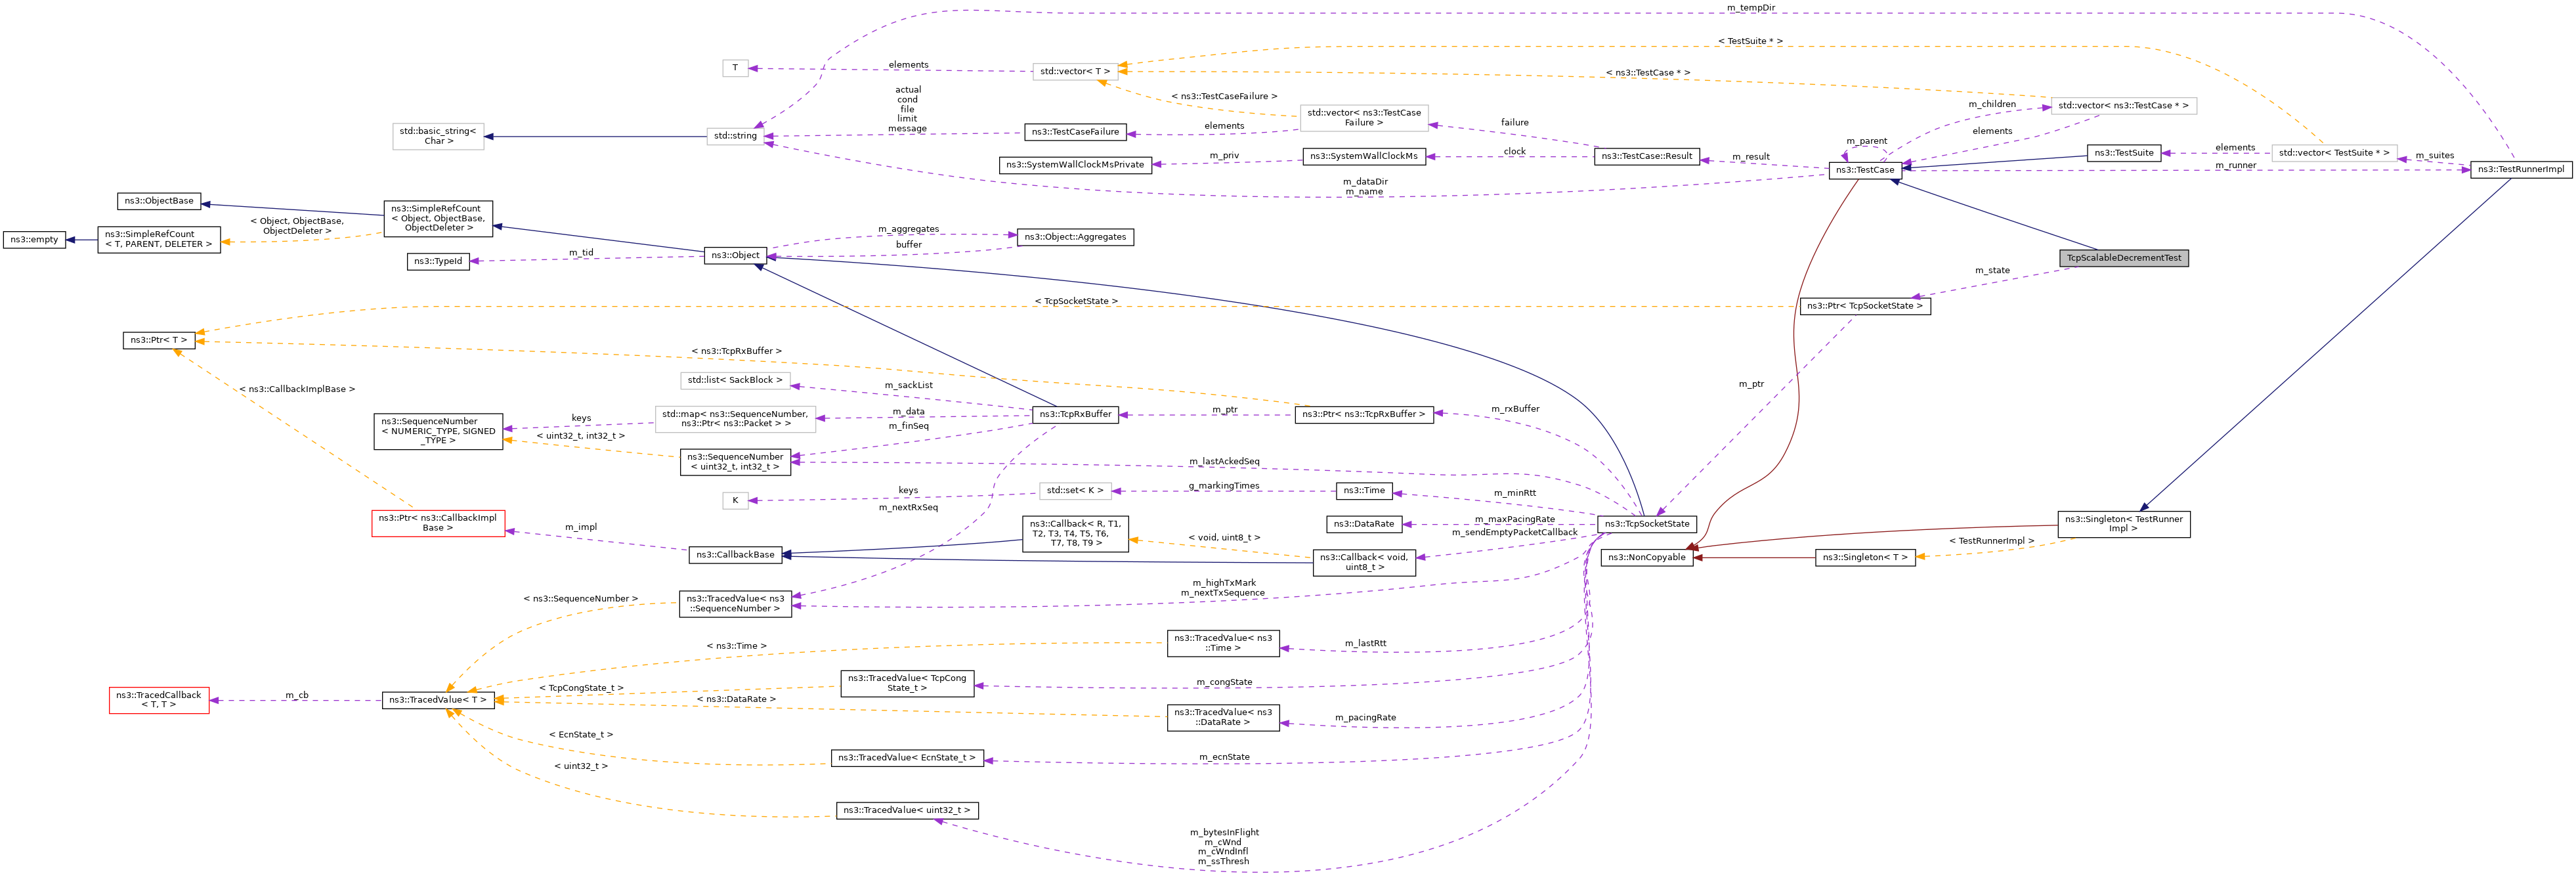Viewport: 2576px width, 876px height.
Task: Open ns3::Ptr< ns3::TcpRxBuffer > node
Action: 1364,414
